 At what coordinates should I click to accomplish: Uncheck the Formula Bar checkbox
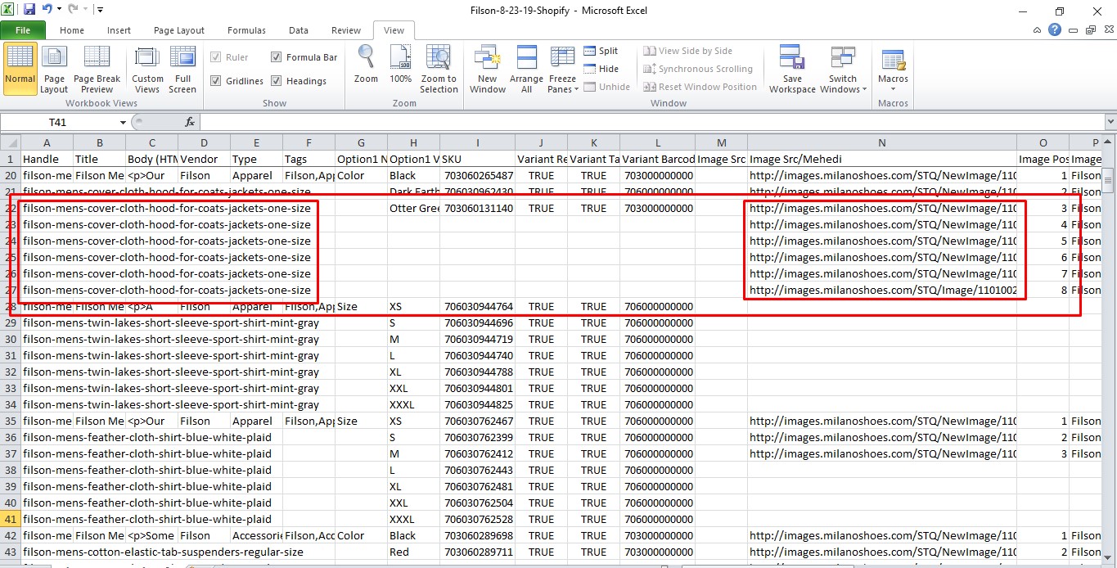point(277,57)
